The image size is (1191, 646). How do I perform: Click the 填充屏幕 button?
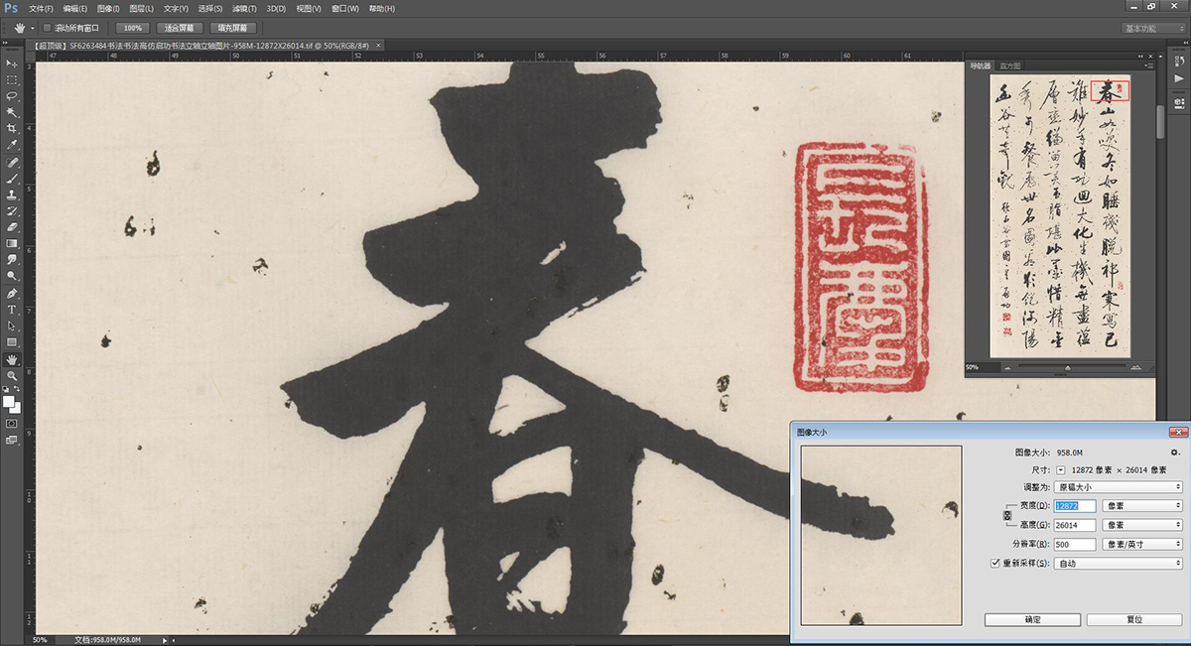(x=234, y=28)
